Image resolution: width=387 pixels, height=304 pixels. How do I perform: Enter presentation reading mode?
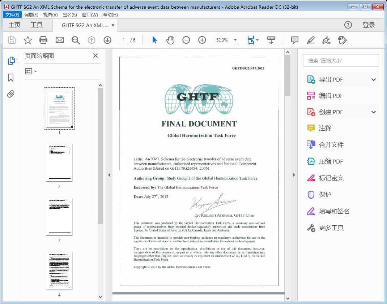(271, 40)
